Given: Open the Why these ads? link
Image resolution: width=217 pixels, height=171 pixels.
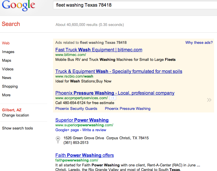Looking at the screenshot, I should (199, 43).
